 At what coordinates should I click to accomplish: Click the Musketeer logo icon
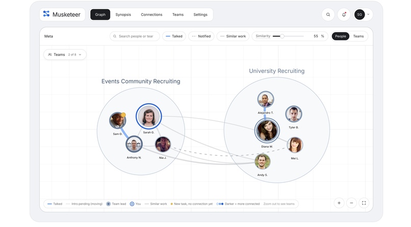[x=46, y=14]
